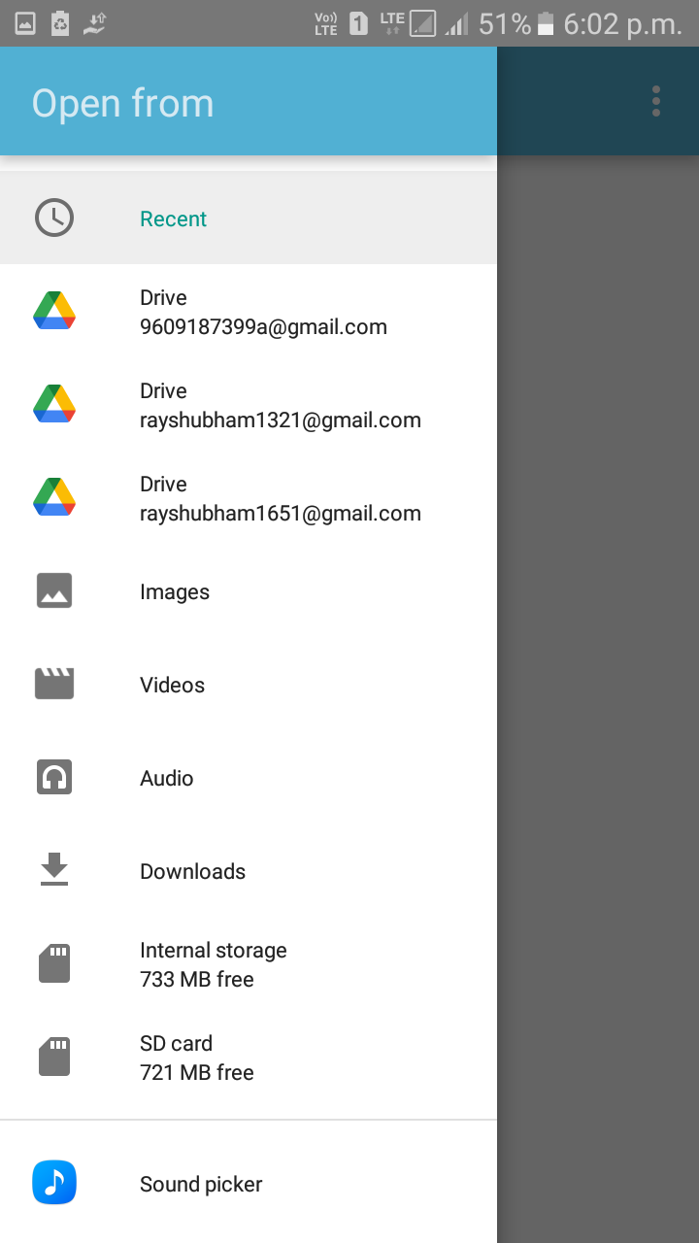Choose the Sound picker entry label
Screen dimensions: 699x1243
(x=201, y=1184)
